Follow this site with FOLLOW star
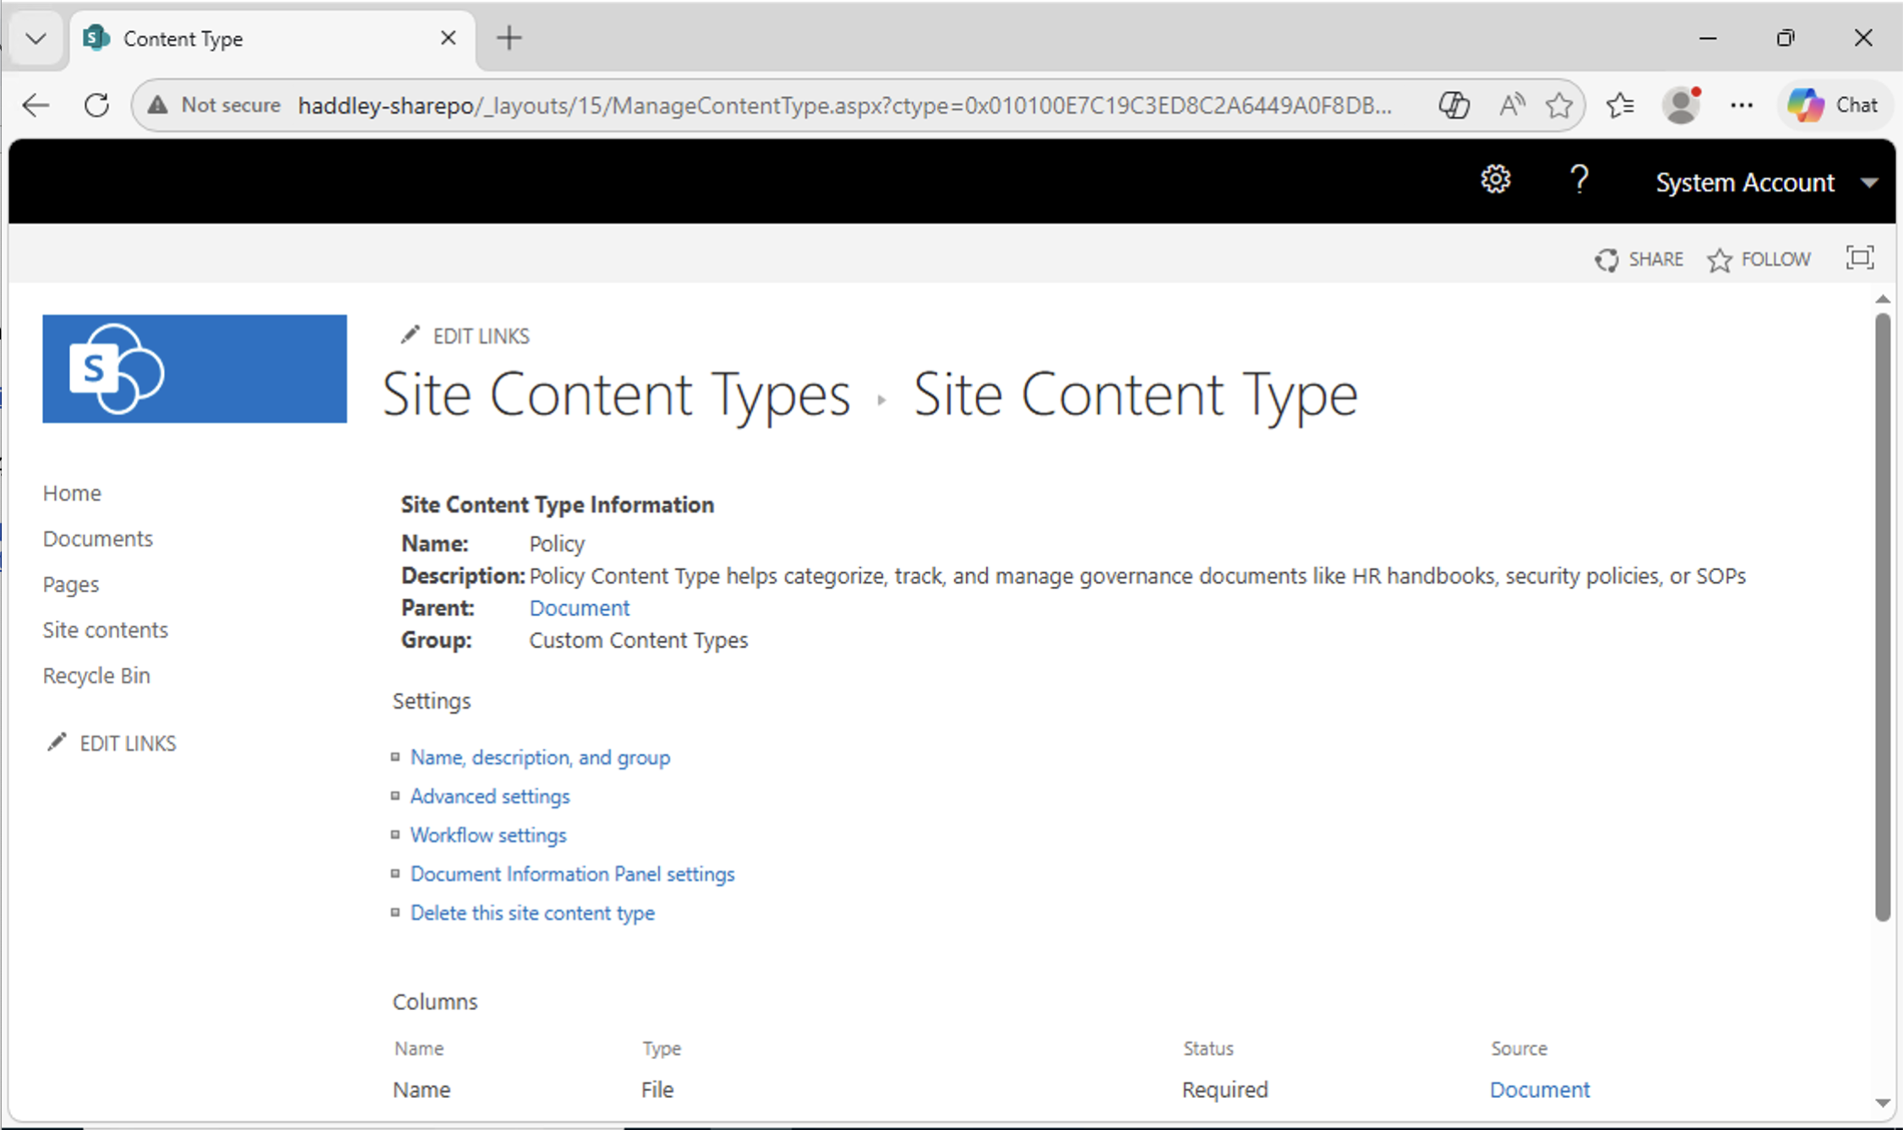The image size is (1903, 1130). [1759, 259]
